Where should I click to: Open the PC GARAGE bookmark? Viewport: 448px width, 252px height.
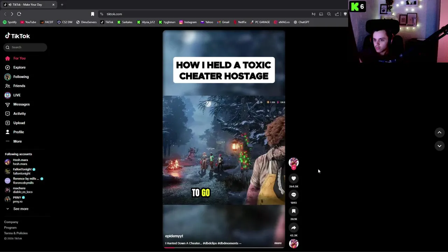(x=260, y=22)
